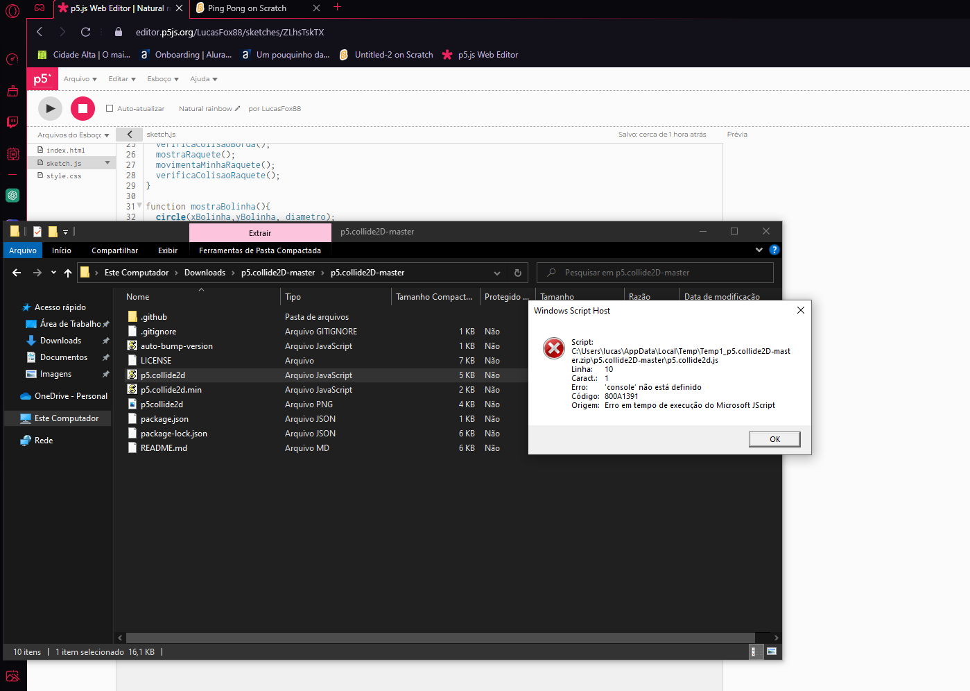Open OneDrive - Personal in sidebar
This screenshot has width=970, height=691.
pos(71,396)
